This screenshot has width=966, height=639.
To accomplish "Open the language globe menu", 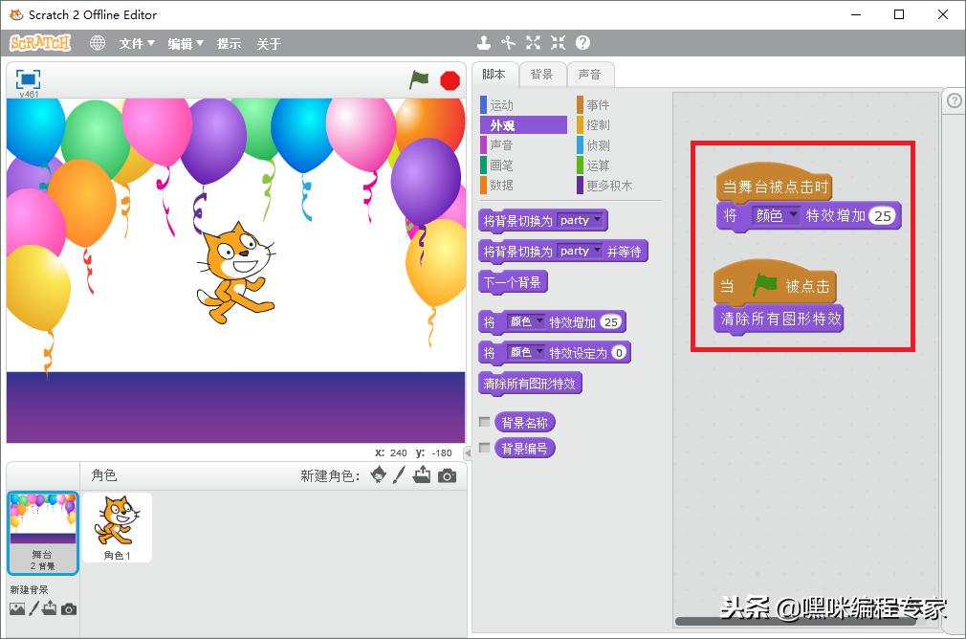I will point(97,42).
